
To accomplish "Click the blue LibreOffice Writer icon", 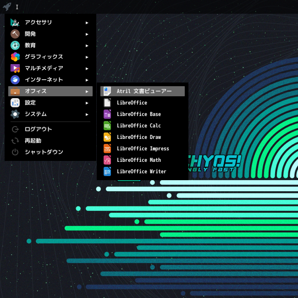I will click(x=107, y=171).
